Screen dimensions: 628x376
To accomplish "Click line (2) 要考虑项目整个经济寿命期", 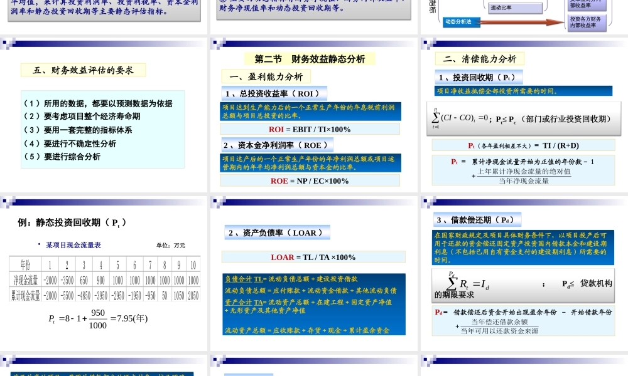I will [82, 117].
